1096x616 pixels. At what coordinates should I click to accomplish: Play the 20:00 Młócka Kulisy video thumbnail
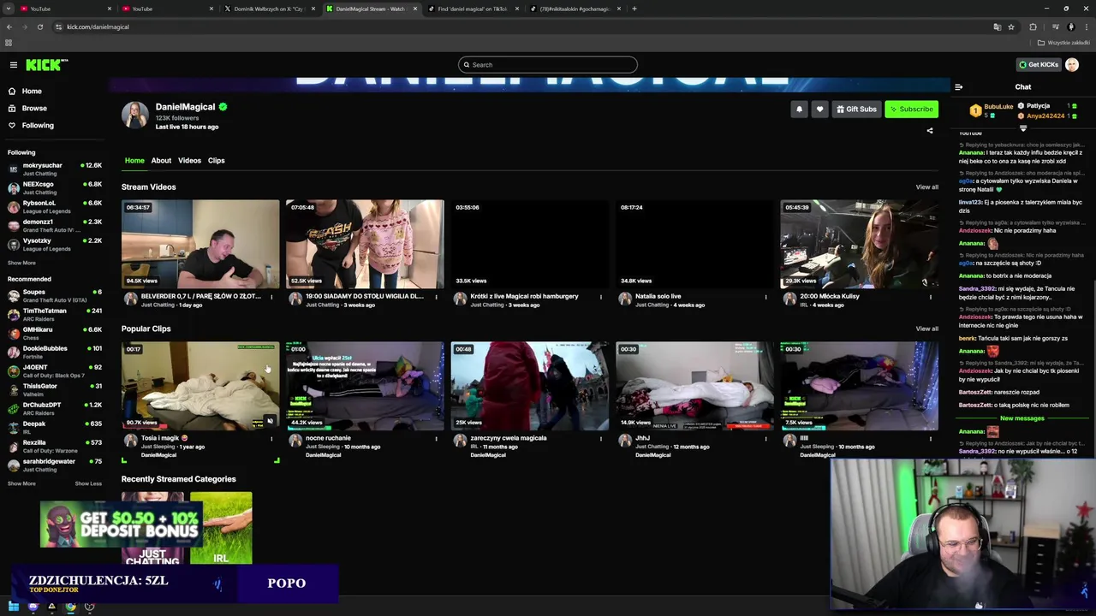[859, 244]
